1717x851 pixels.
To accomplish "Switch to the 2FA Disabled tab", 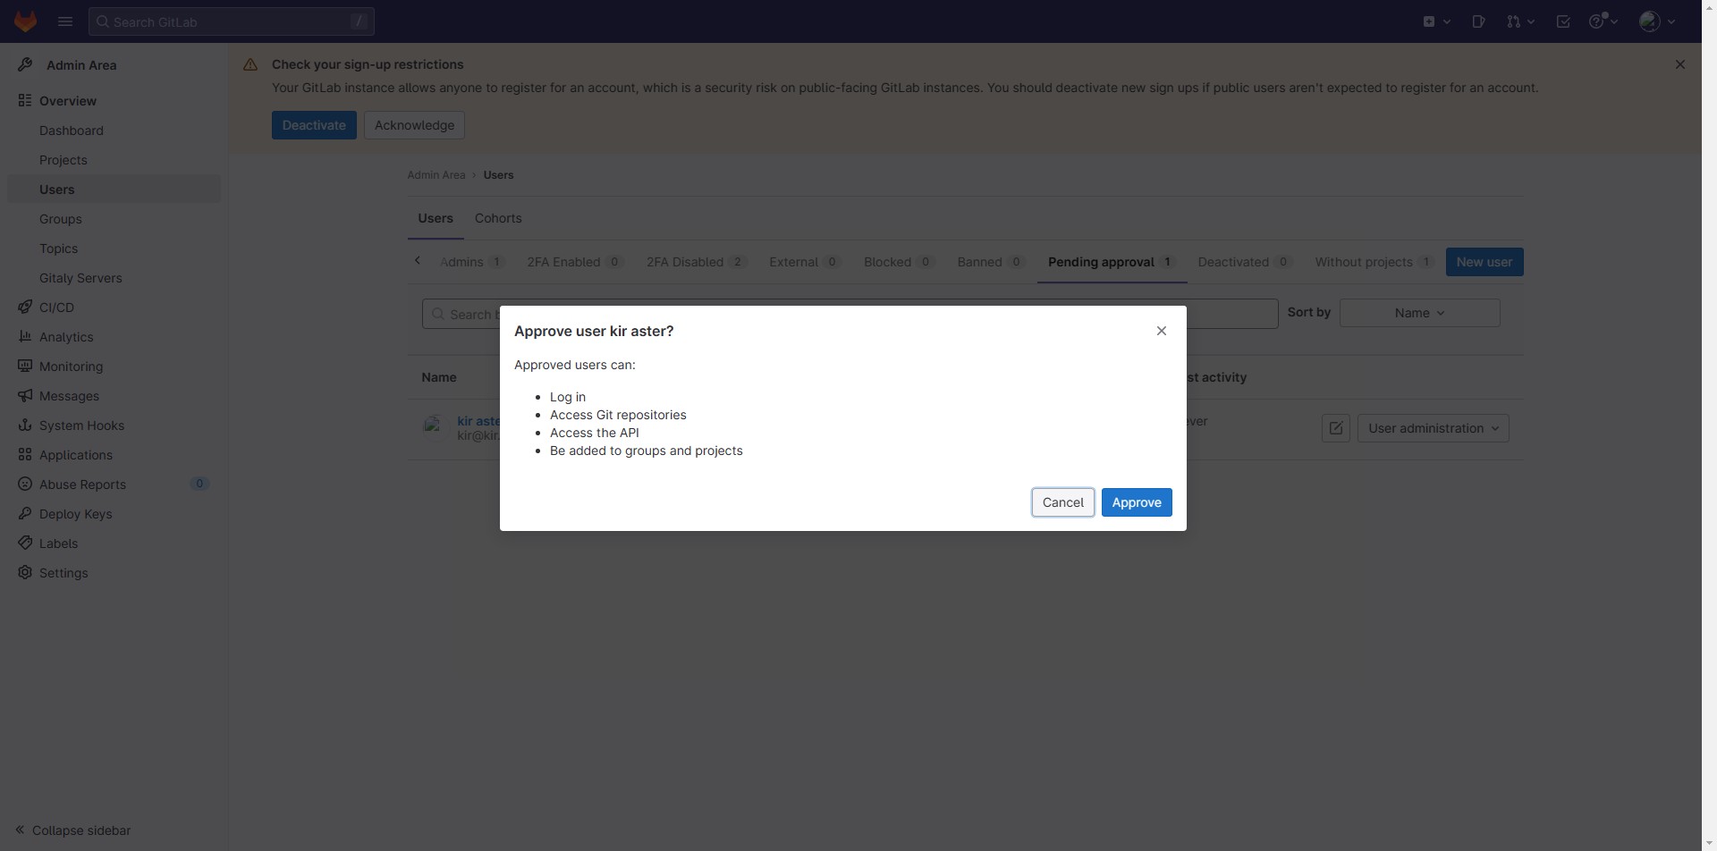I will pos(696,262).
